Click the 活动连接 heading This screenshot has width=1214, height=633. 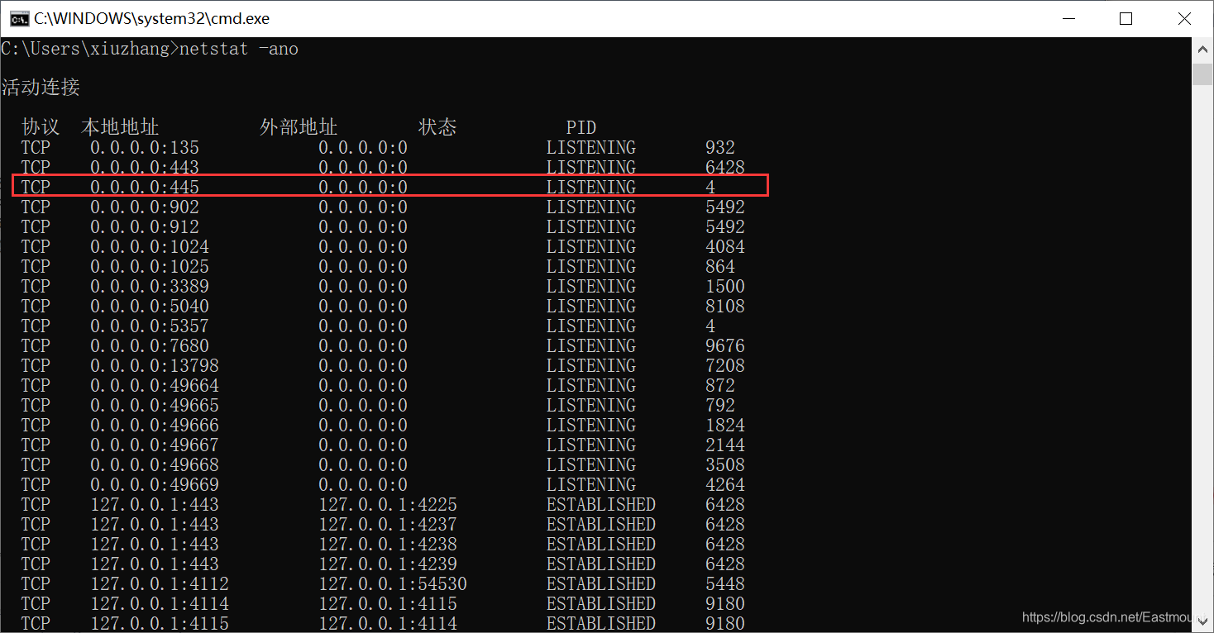click(41, 87)
